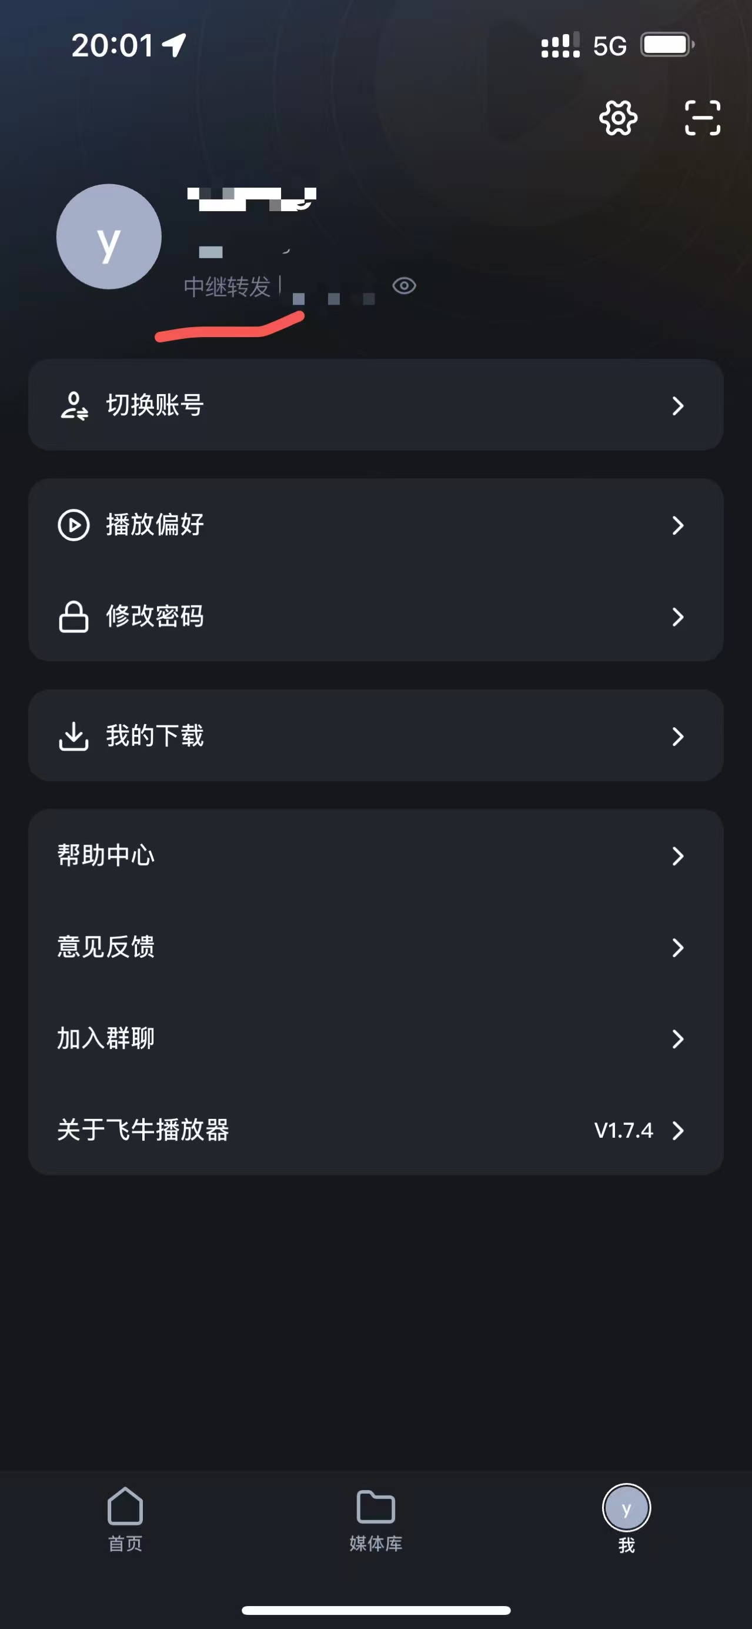Tap the V1.7.4 version label
This screenshot has width=752, height=1629.
pyautogui.click(x=623, y=1131)
